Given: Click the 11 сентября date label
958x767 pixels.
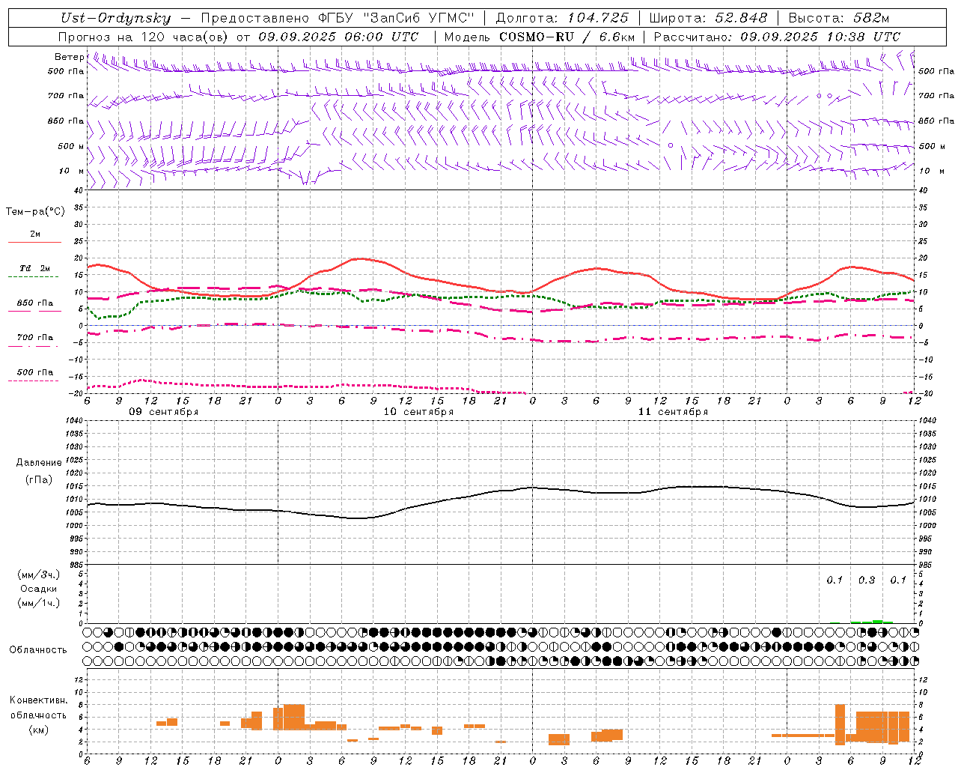Looking at the screenshot, I should (673, 412).
